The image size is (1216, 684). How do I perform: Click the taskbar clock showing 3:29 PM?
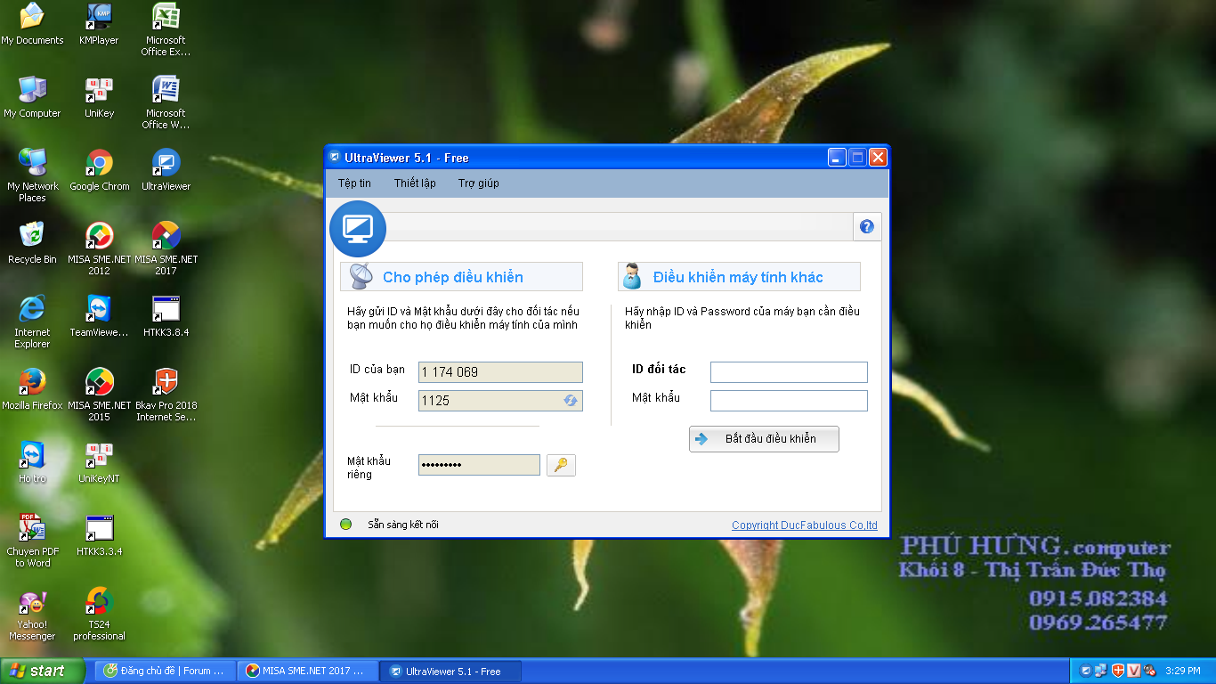coord(1182,671)
